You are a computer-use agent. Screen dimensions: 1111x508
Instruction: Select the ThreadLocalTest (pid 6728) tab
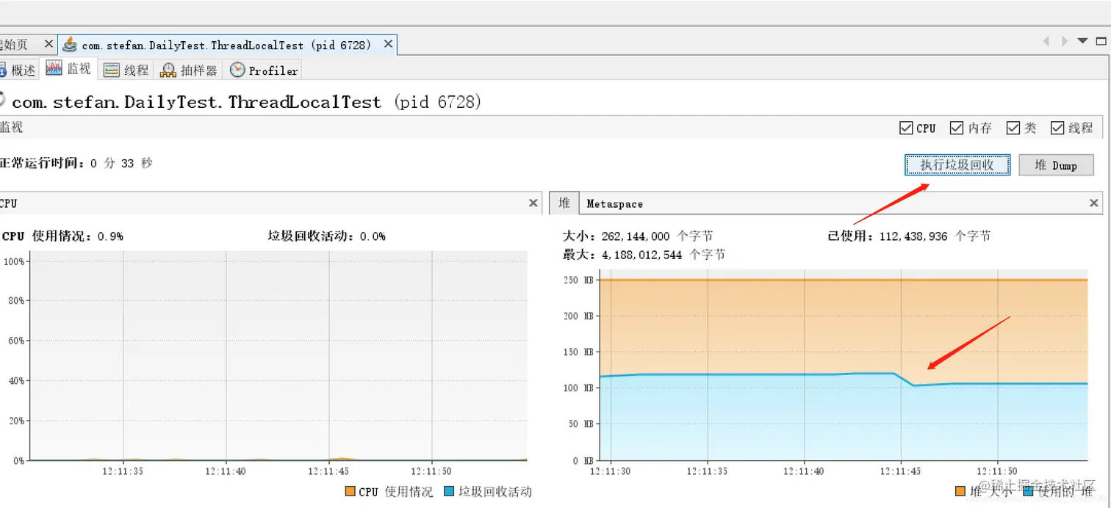[220, 44]
